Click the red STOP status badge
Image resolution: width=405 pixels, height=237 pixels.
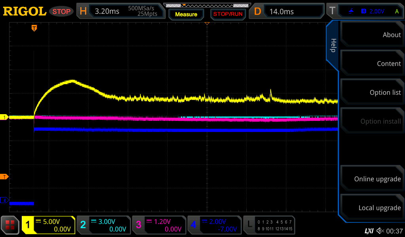coord(61,11)
